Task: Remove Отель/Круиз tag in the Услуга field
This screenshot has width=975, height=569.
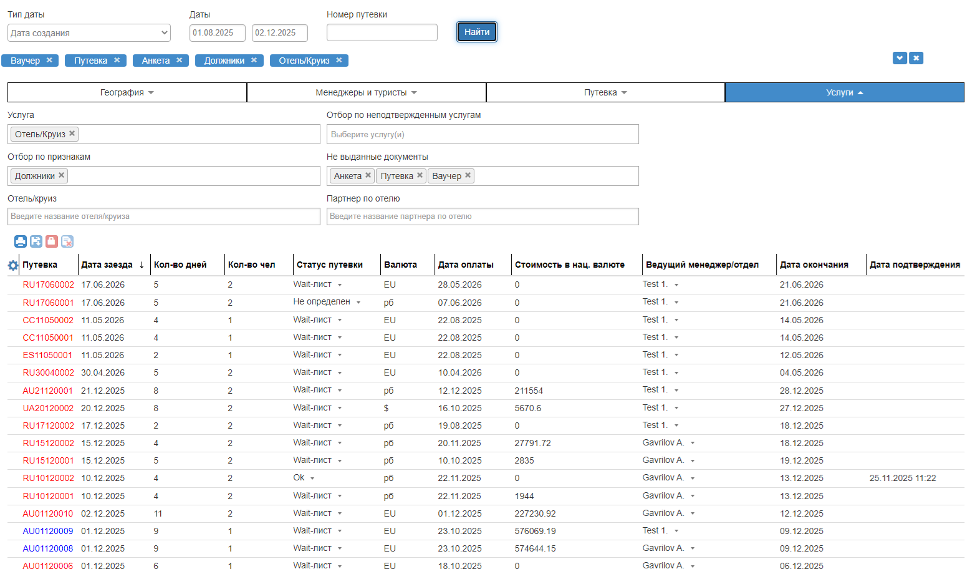Action: click(x=72, y=134)
